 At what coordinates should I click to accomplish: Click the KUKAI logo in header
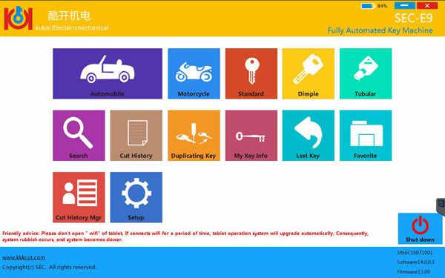point(18,18)
